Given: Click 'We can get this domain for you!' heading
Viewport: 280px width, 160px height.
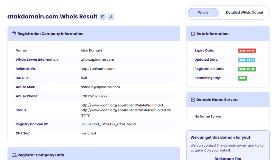Looking at the screenshot, I should (x=220, y=137).
